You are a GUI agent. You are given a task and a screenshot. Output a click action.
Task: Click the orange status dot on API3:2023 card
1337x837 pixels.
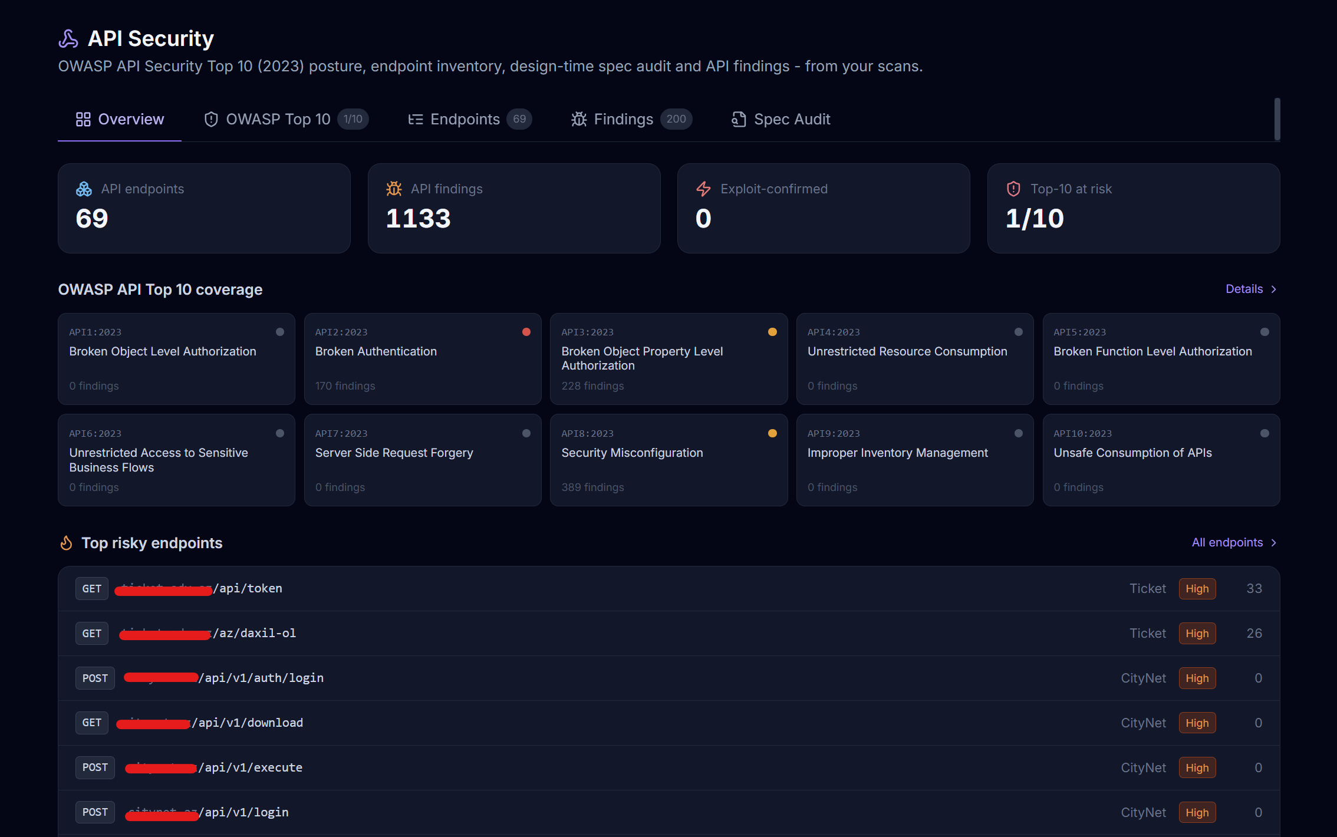pos(772,332)
